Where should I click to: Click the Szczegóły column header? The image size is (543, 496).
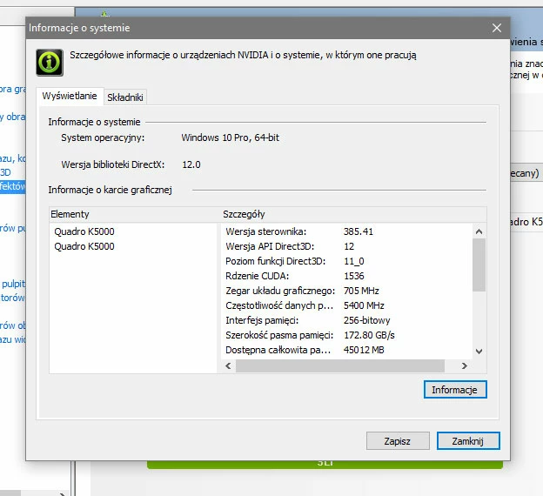click(353, 214)
